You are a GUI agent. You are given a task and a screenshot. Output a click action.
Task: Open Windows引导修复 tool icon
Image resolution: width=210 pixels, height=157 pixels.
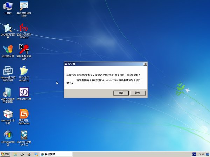click(8, 114)
